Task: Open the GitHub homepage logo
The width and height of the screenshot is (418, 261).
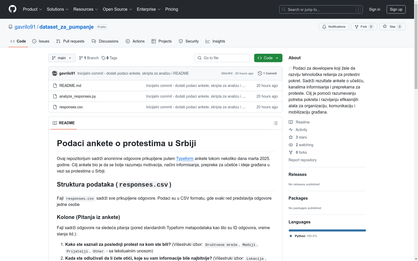Action: pos(13,9)
